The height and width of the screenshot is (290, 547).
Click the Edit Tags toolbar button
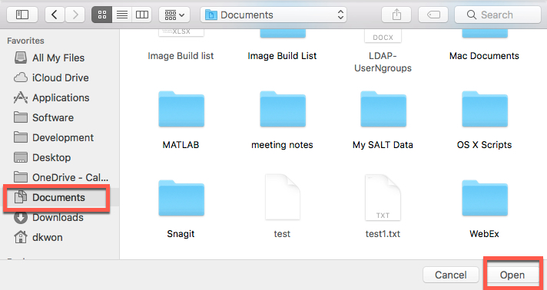pos(433,15)
